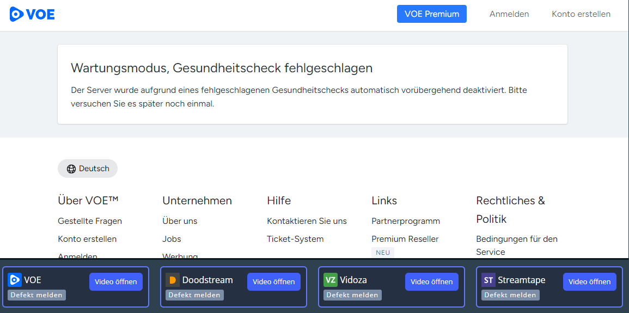Screen dimensions: 629x313
Task: Click the Unternehmen footer heading
Action: 197,201
